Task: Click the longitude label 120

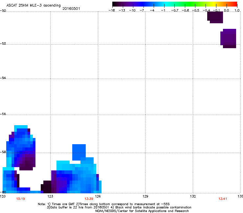Action: tap(3, 196)
